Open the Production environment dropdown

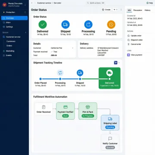[x=14, y=12]
